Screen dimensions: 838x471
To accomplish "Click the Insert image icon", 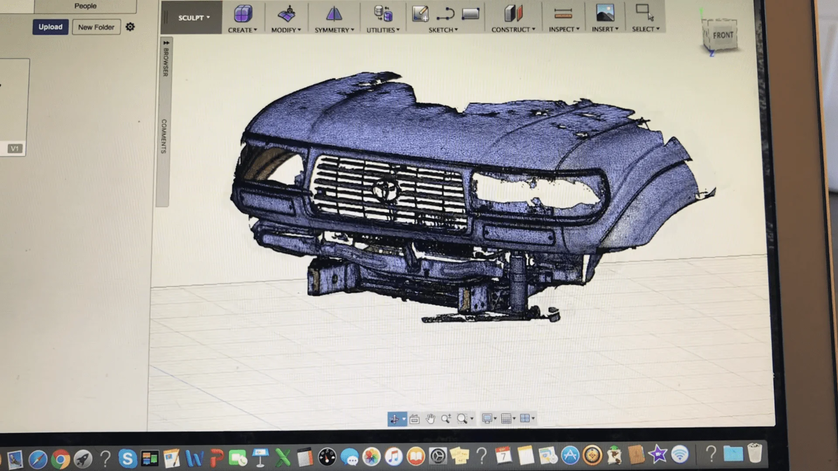I will (x=605, y=13).
